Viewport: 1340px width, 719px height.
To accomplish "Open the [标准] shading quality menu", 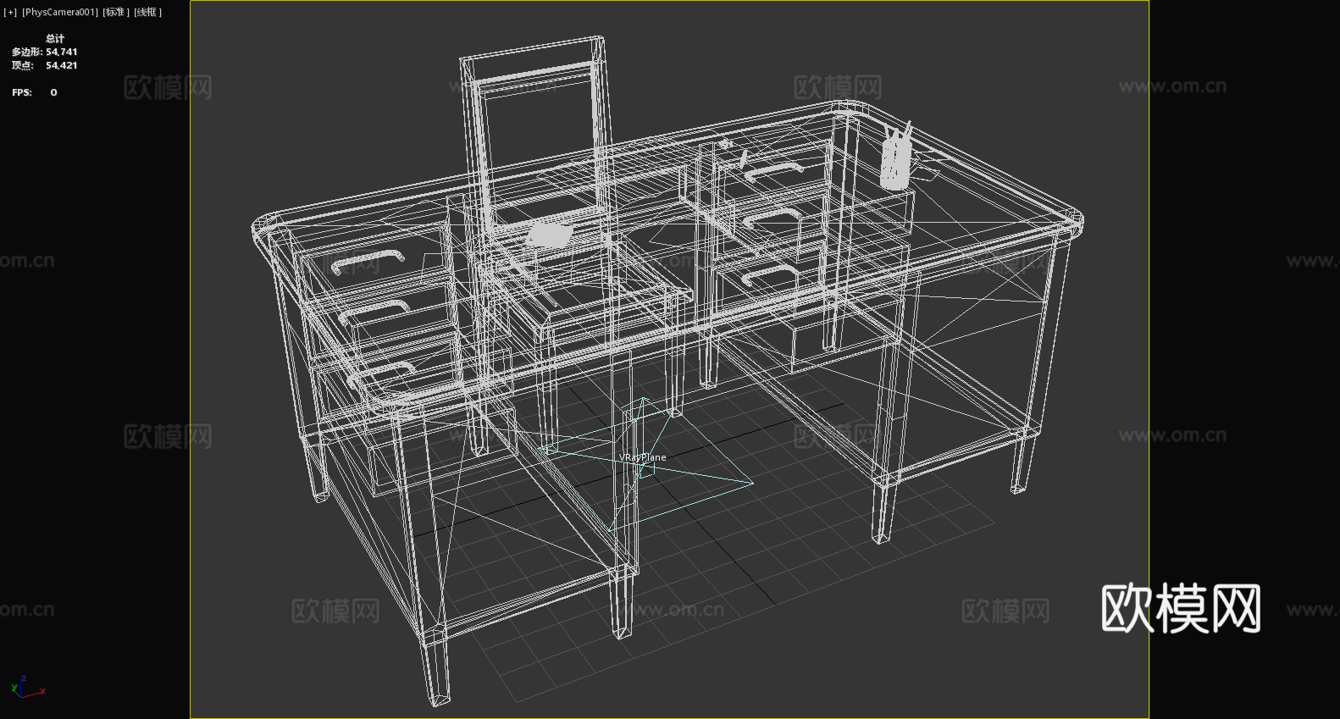I will (117, 12).
